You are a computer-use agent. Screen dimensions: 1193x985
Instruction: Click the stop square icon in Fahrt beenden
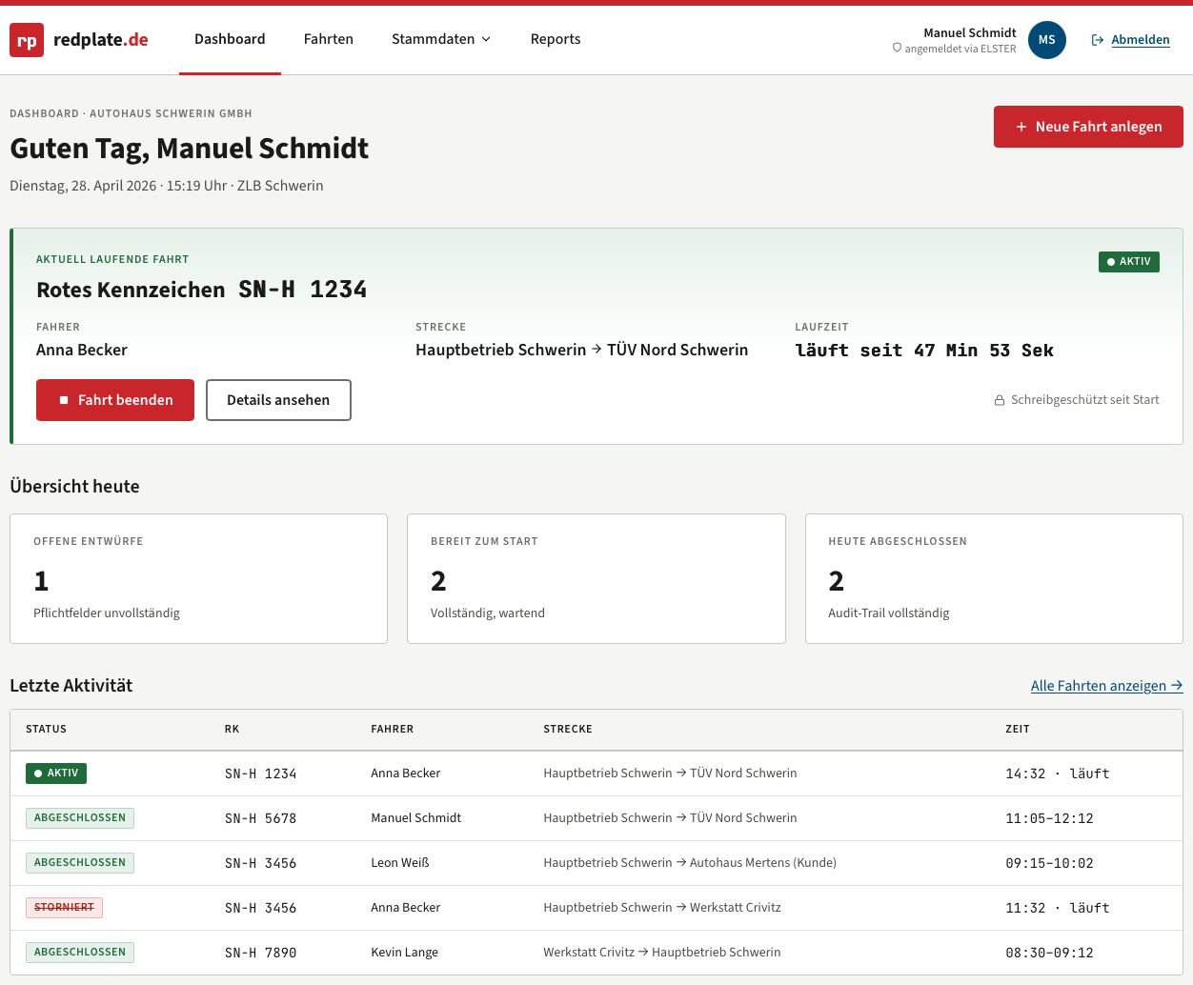[x=64, y=400]
